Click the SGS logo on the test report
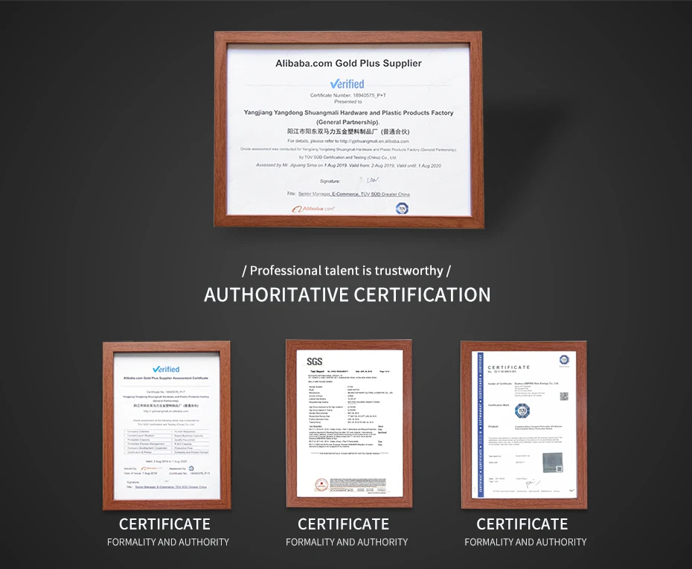Screen dimensions: 692x569 coord(315,361)
